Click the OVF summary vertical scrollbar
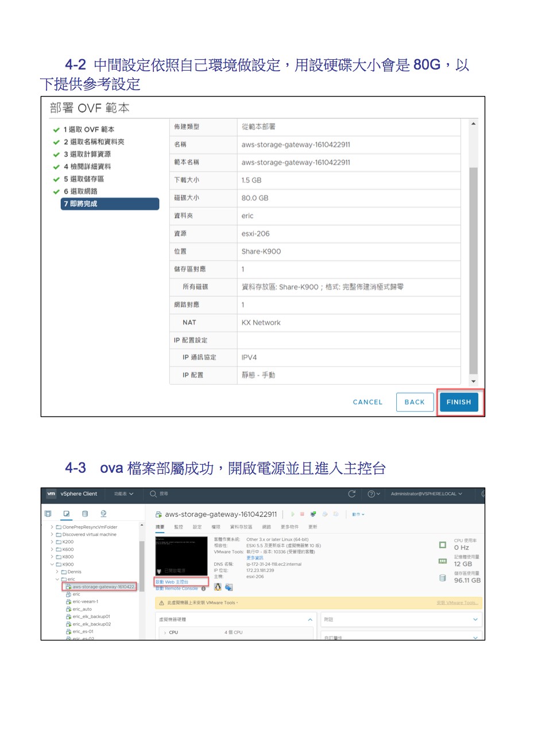This screenshot has height=749, width=557. [x=473, y=270]
